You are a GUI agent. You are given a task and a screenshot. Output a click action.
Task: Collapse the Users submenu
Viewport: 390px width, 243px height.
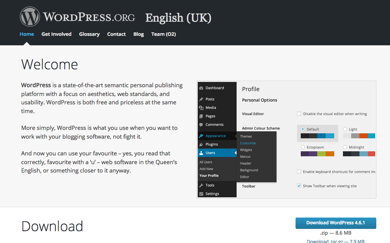[235, 152]
